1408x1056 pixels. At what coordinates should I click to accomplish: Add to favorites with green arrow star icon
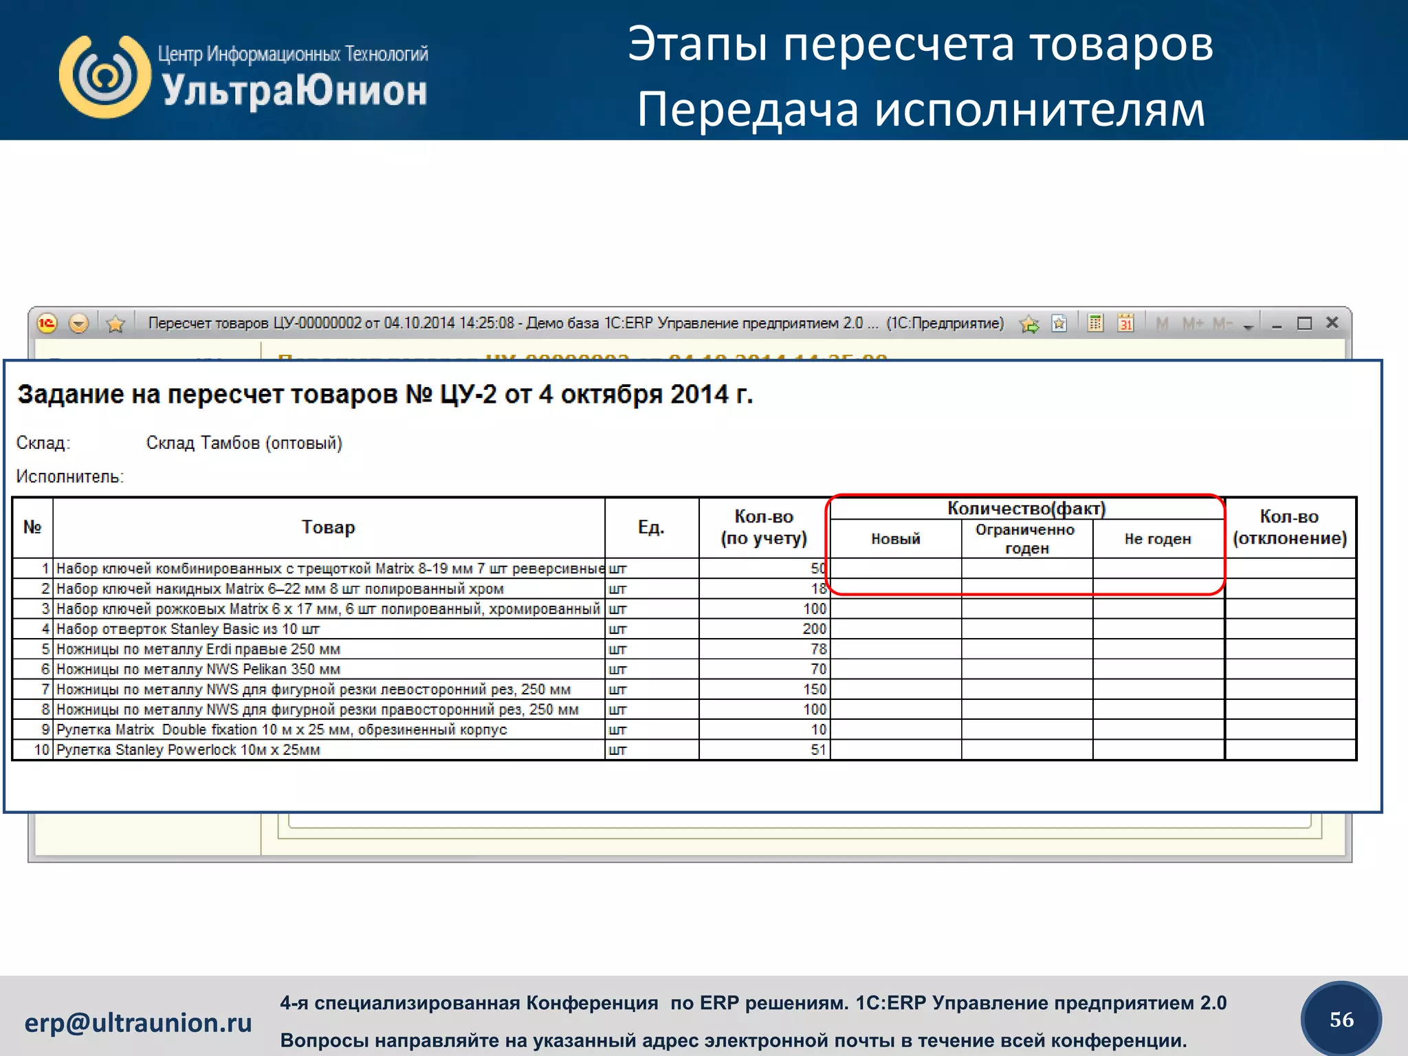[1029, 323]
